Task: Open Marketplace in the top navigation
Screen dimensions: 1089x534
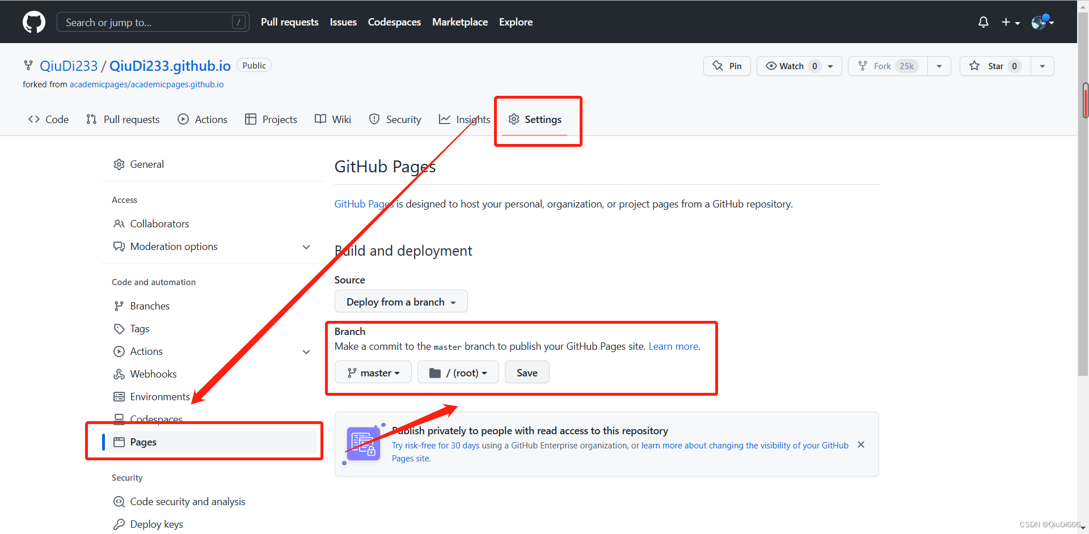Action: [460, 22]
